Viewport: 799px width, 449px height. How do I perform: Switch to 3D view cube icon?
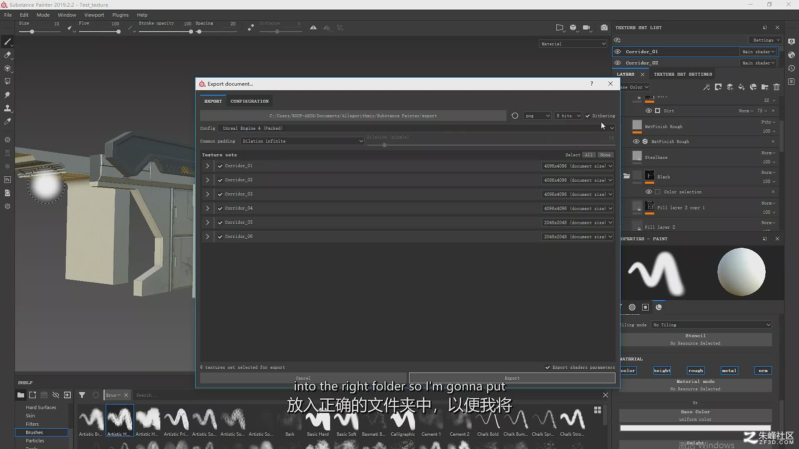click(573, 28)
